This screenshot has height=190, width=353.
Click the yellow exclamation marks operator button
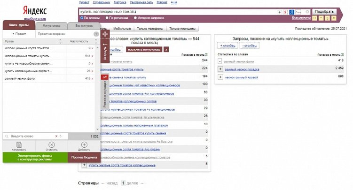[334, 18]
